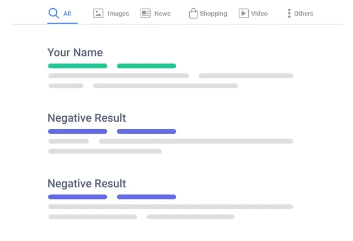The width and height of the screenshot is (353, 241).
Task: Click the Video play icon
Action: [243, 13]
